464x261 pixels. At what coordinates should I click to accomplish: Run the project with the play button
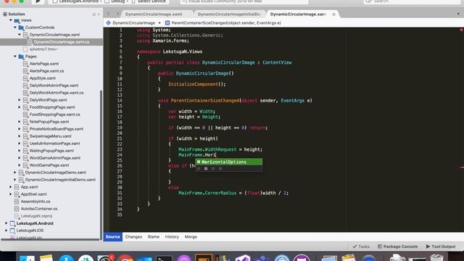click(x=38, y=1)
